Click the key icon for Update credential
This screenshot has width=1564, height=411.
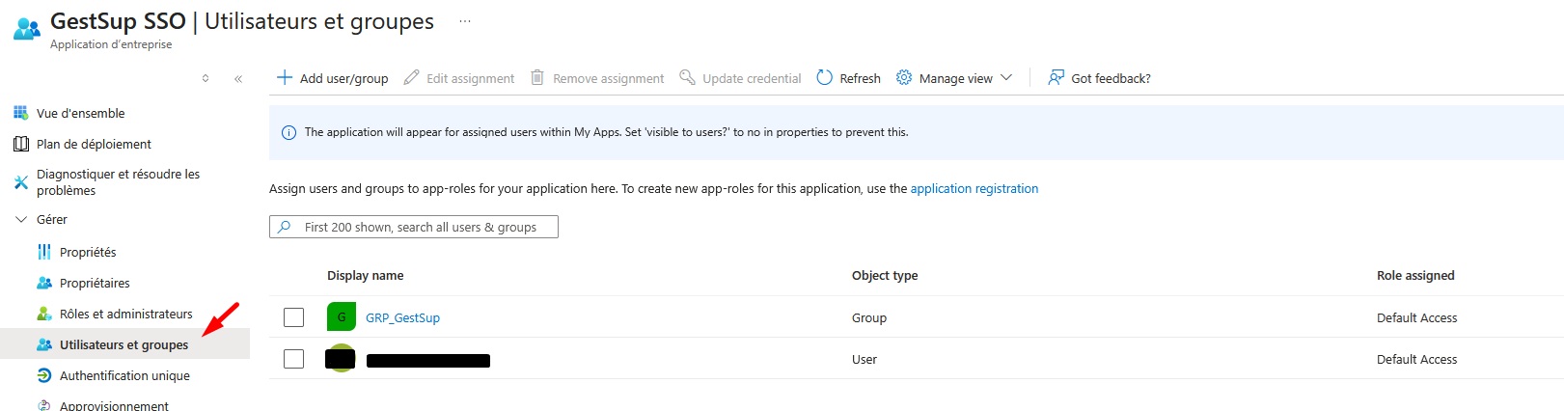(x=688, y=77)
